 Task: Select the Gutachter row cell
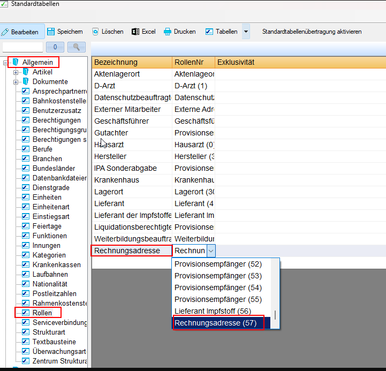(x=132, y=133)
